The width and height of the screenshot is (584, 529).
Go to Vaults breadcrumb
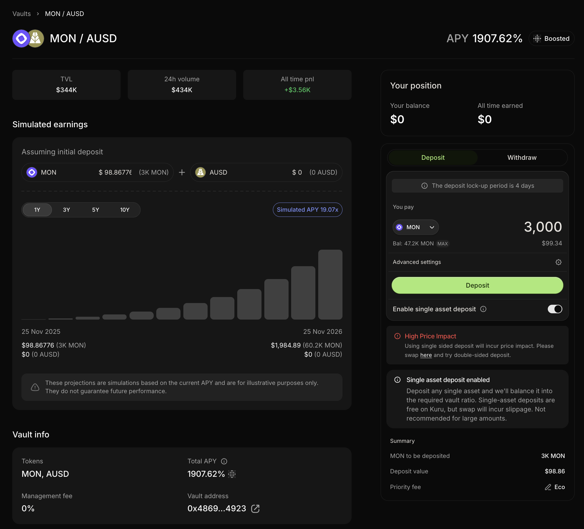(x=21, y=14)
